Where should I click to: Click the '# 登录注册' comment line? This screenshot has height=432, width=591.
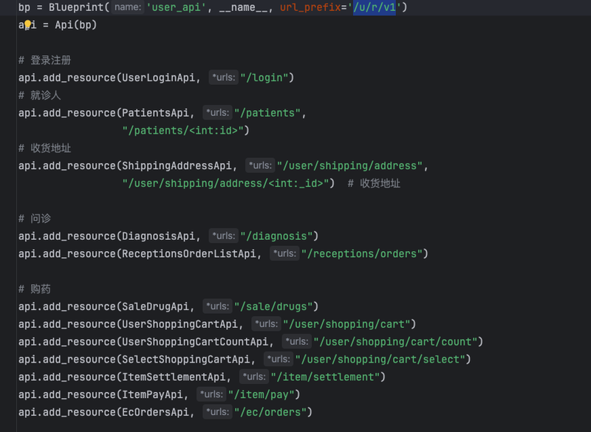coord(45,61)
